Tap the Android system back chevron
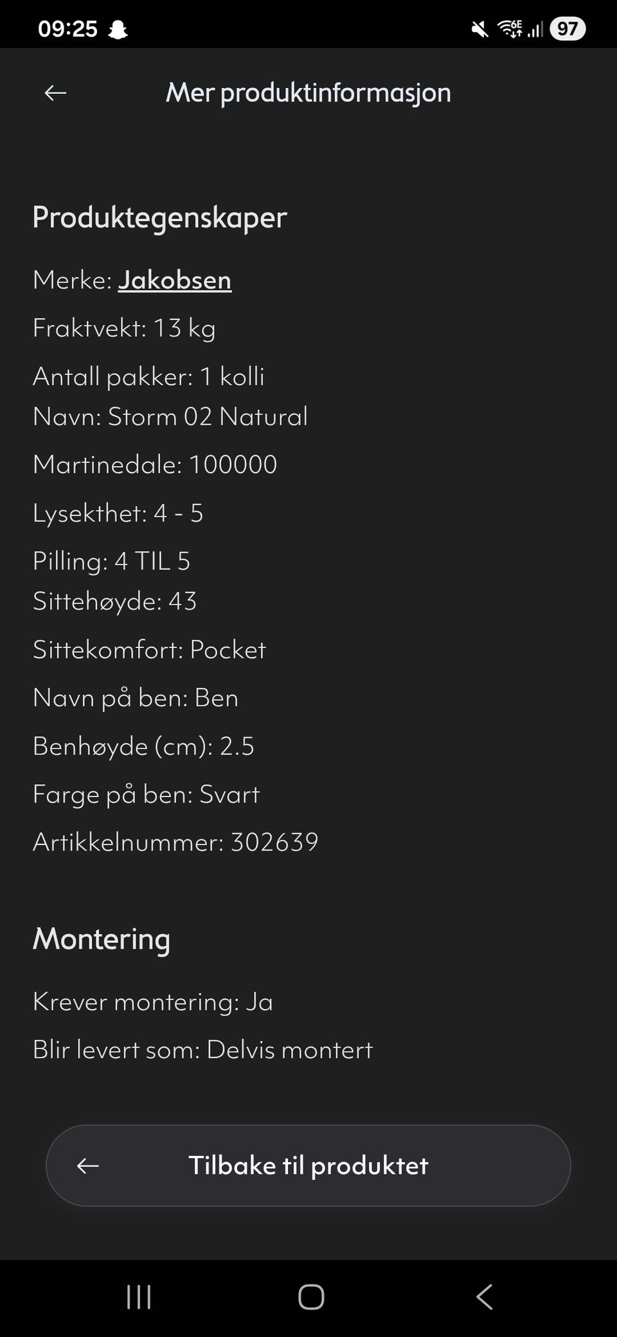This screenshot has height=1337, width=617. click(485, 1297)
